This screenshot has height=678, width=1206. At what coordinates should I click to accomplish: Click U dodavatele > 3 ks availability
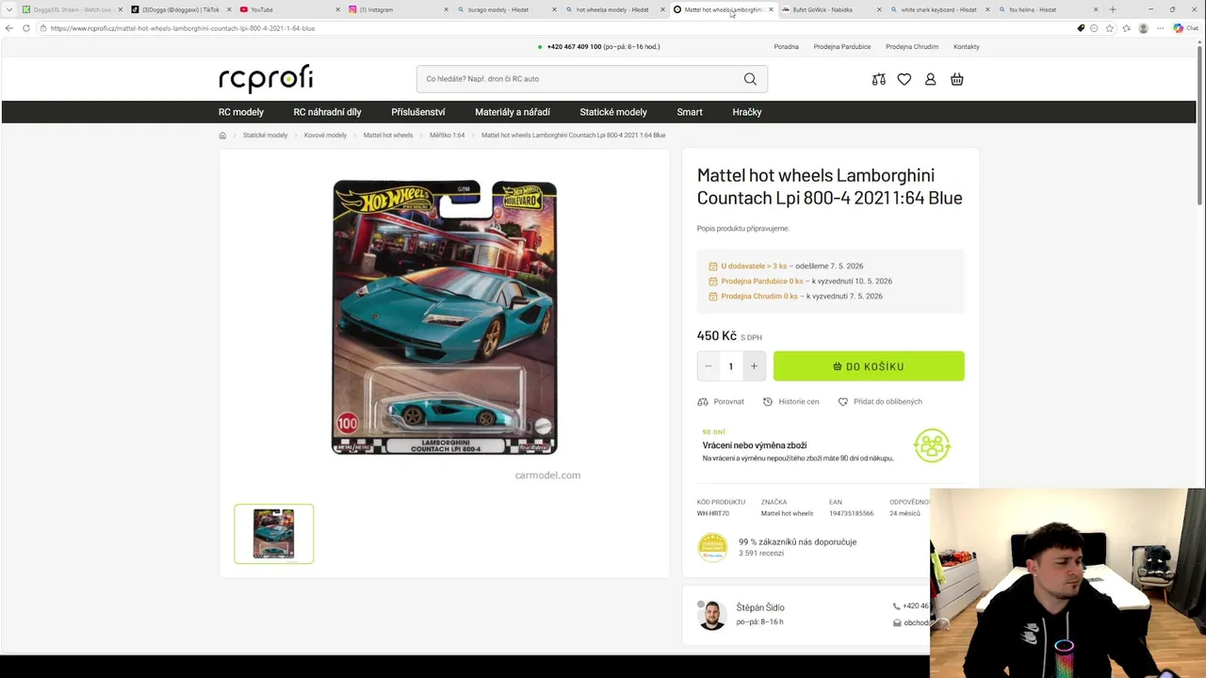[x=754, y=266]
